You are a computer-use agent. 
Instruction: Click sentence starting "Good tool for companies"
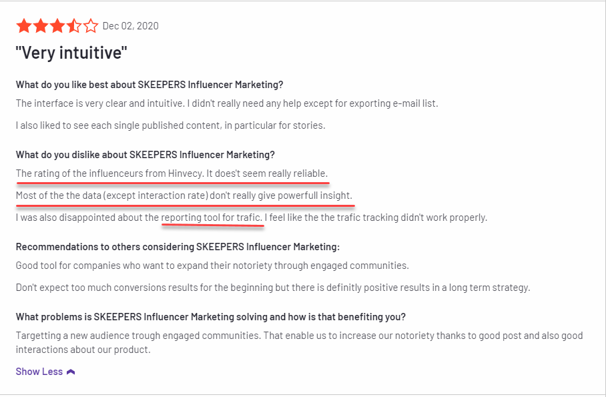click(x=212, y=266)
